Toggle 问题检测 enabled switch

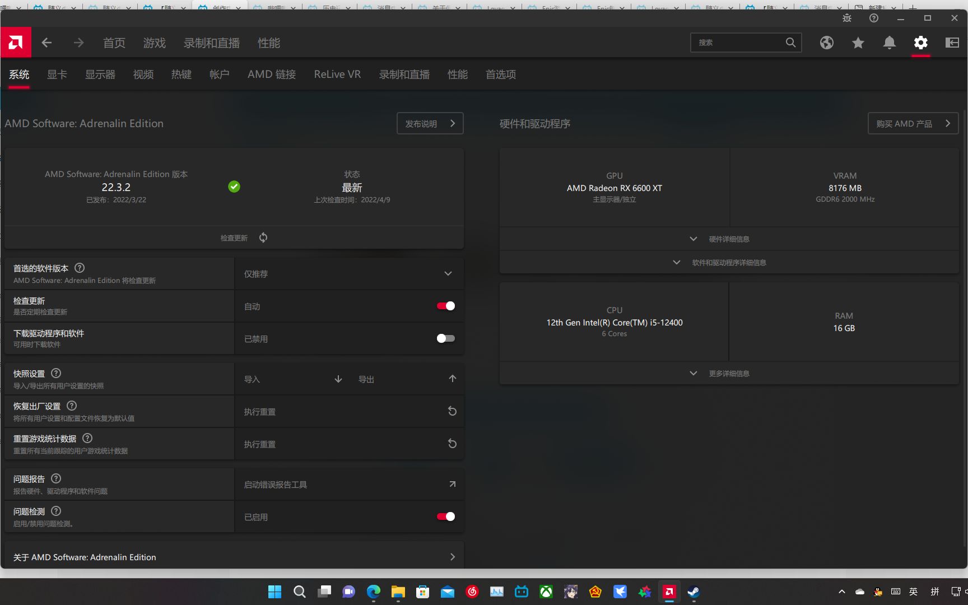point(446,516)
